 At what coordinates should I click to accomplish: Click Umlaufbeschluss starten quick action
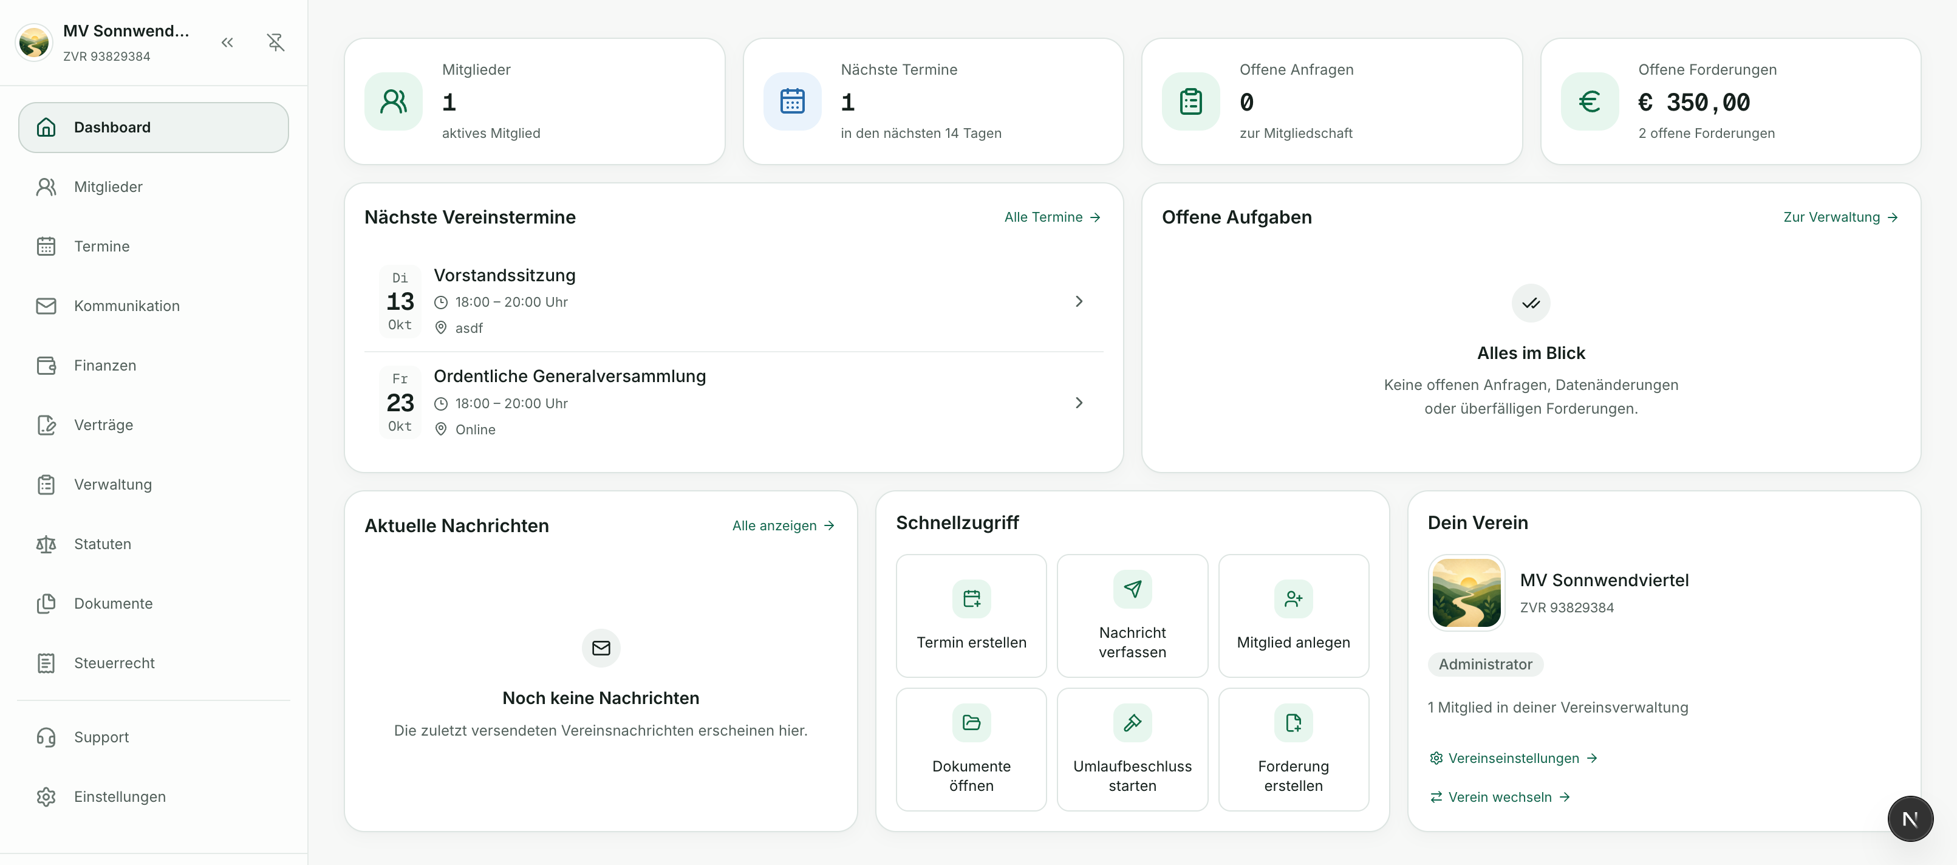tap(1132, 750)
